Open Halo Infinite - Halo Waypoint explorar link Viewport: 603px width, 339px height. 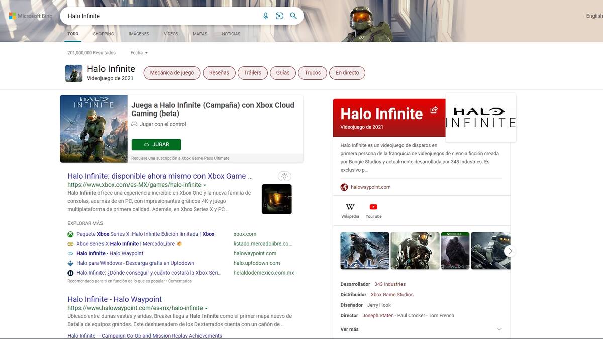click(x=110, y=254)
